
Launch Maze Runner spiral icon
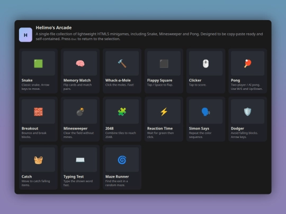122,160
